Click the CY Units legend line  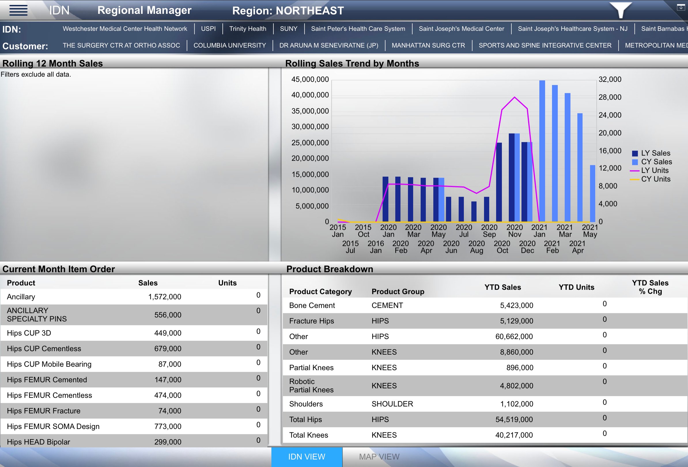(x=635, y=179)
